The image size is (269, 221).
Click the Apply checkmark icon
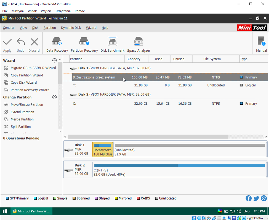(x=7, y=42)
